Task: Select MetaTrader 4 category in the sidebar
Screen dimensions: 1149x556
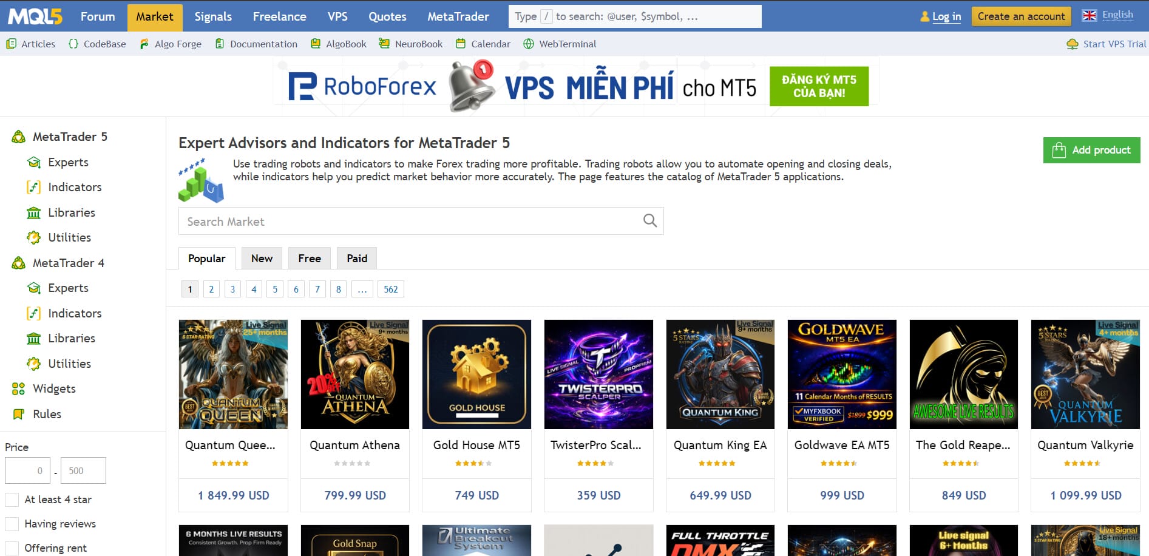Action: pyautogui.click(x=68, y=263)
